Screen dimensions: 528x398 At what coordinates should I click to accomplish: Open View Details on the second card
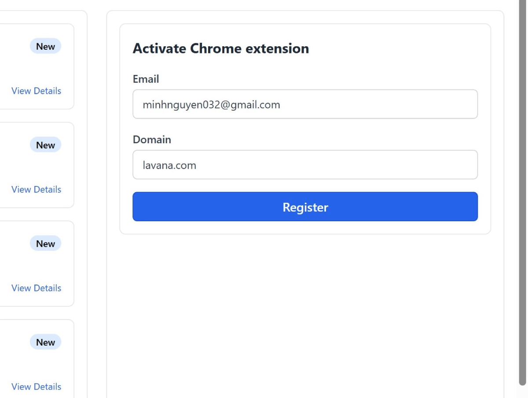pos(36,190)
